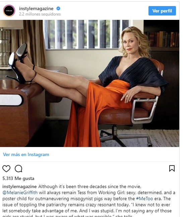Screen dimensions: 184x217
Task: Click the bookshelf area in the photo
Action: coord(162,39)
